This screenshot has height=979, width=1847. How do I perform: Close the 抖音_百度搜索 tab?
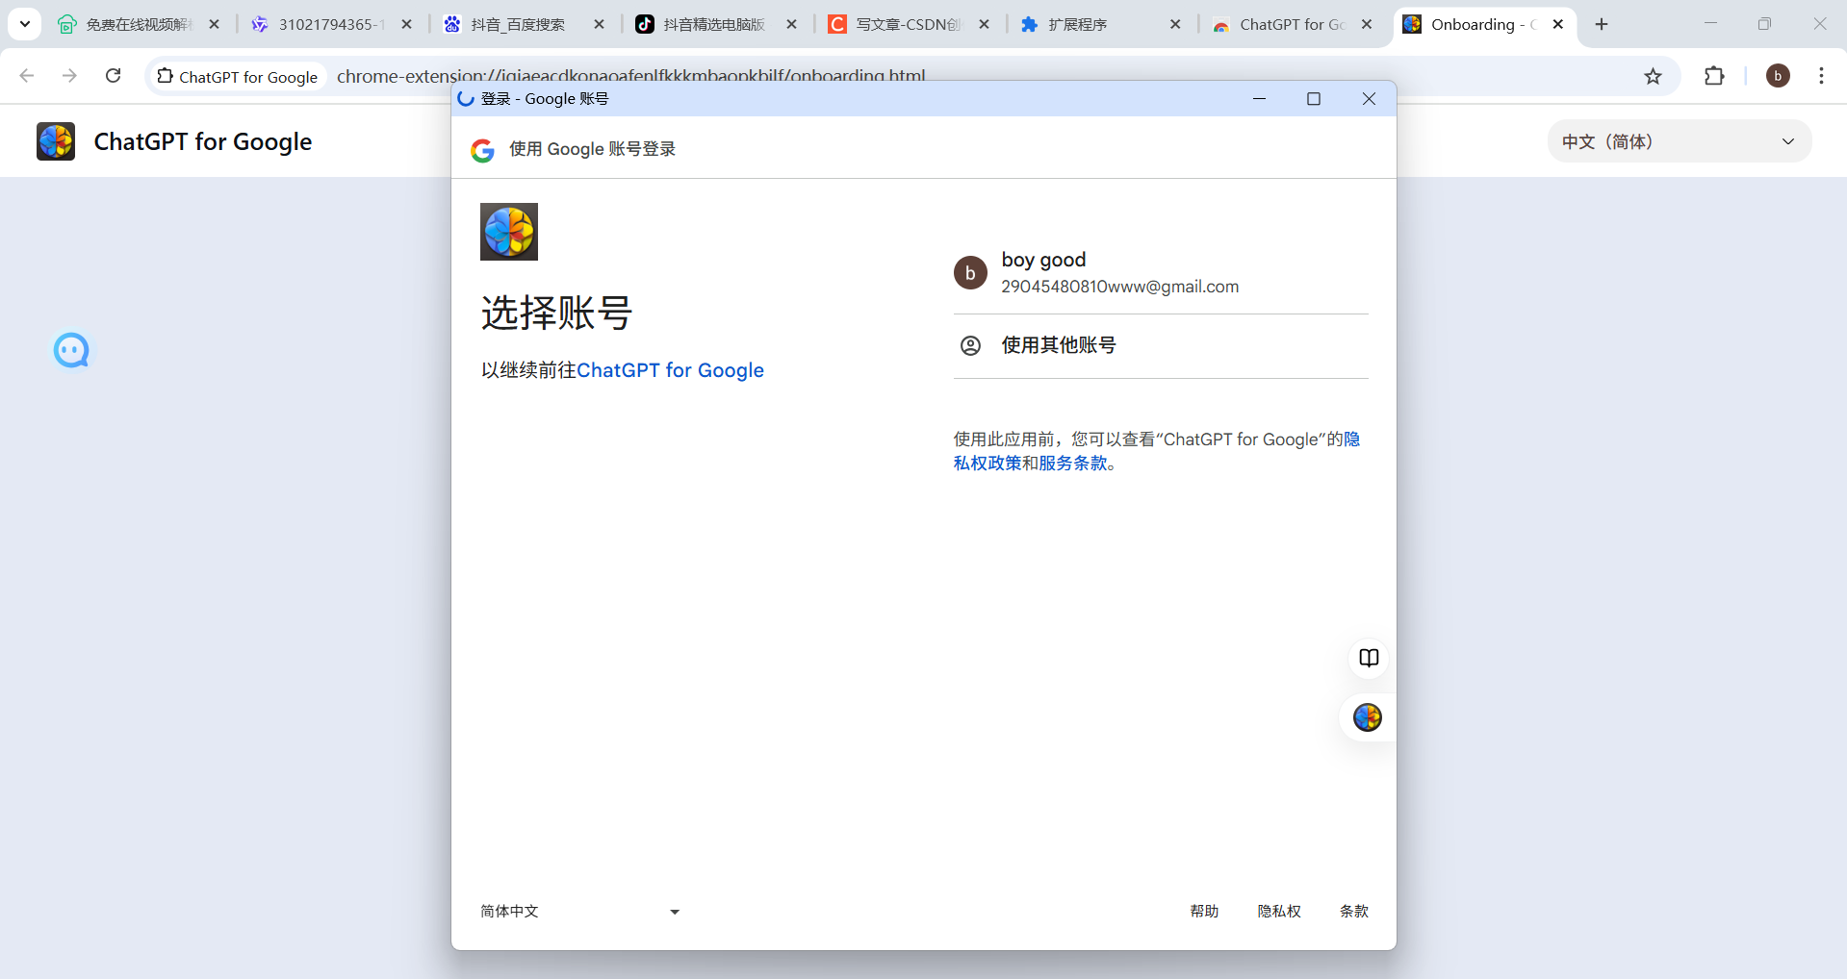599,24
